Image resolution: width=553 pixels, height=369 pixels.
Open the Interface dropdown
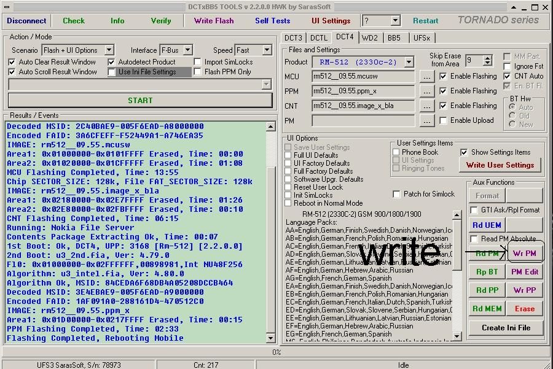tap(188, 50)
